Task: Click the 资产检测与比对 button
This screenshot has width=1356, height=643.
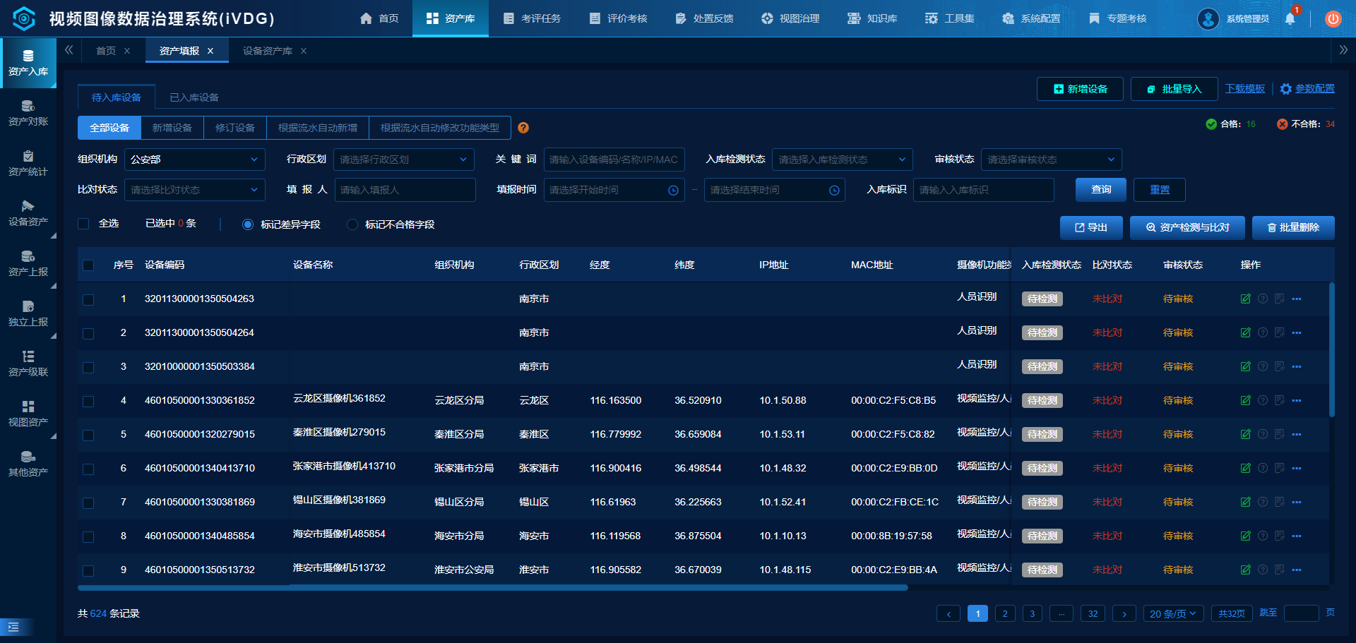Action: click(x=1187, y=227)
